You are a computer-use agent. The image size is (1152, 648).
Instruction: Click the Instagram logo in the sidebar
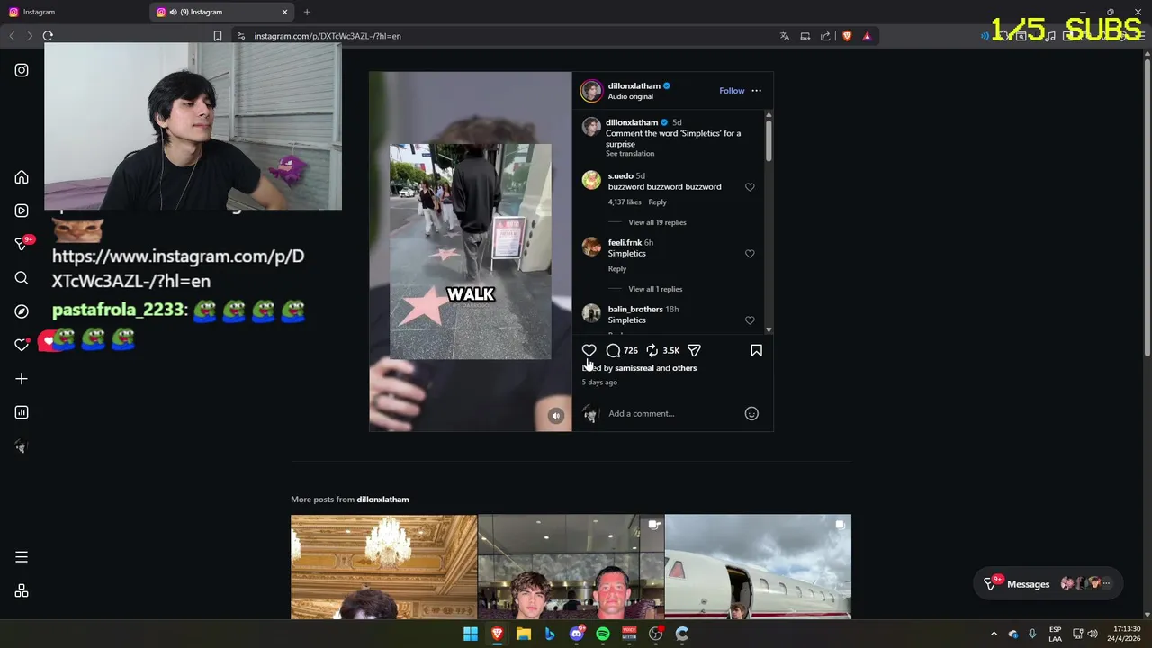[22, 70]
